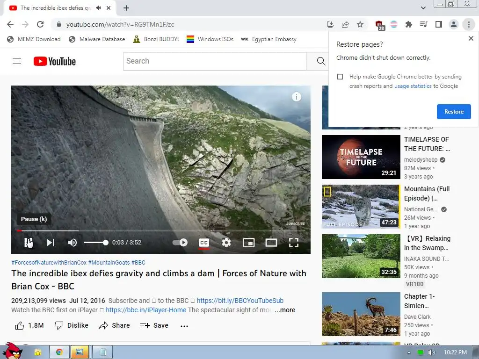Open Angry Birds start button
The height and width of the screenshot is (359, 479).
13,351
